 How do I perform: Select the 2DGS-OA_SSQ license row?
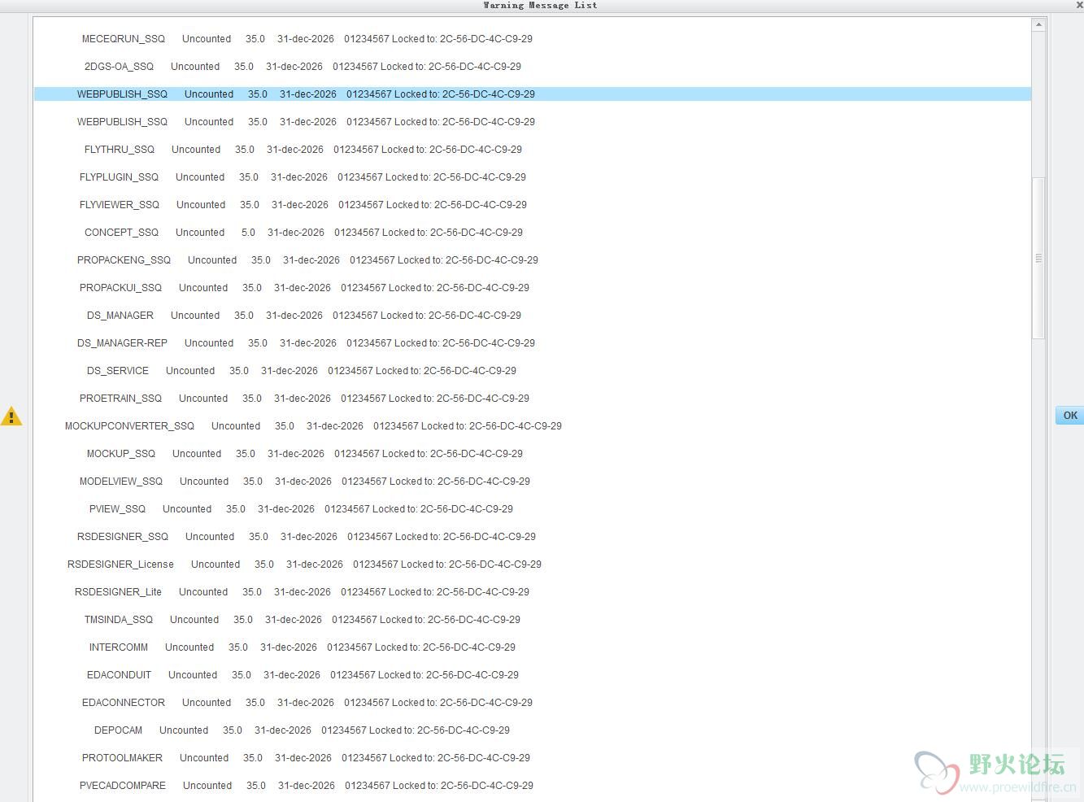pos(533,67)
